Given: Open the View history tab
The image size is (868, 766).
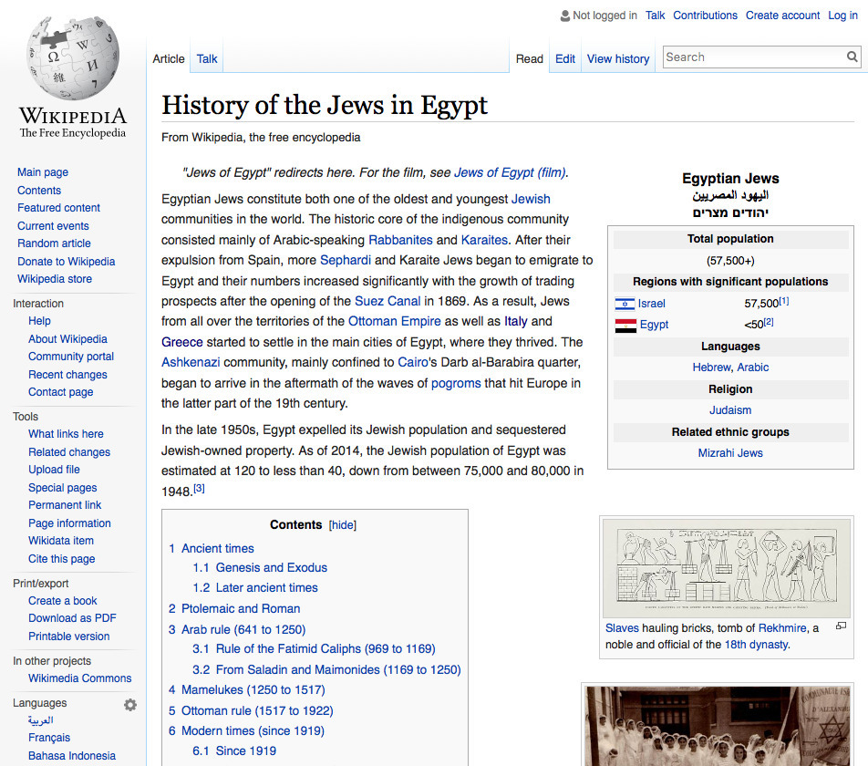Looking at the screenshot, I should (x=617, y=58).
